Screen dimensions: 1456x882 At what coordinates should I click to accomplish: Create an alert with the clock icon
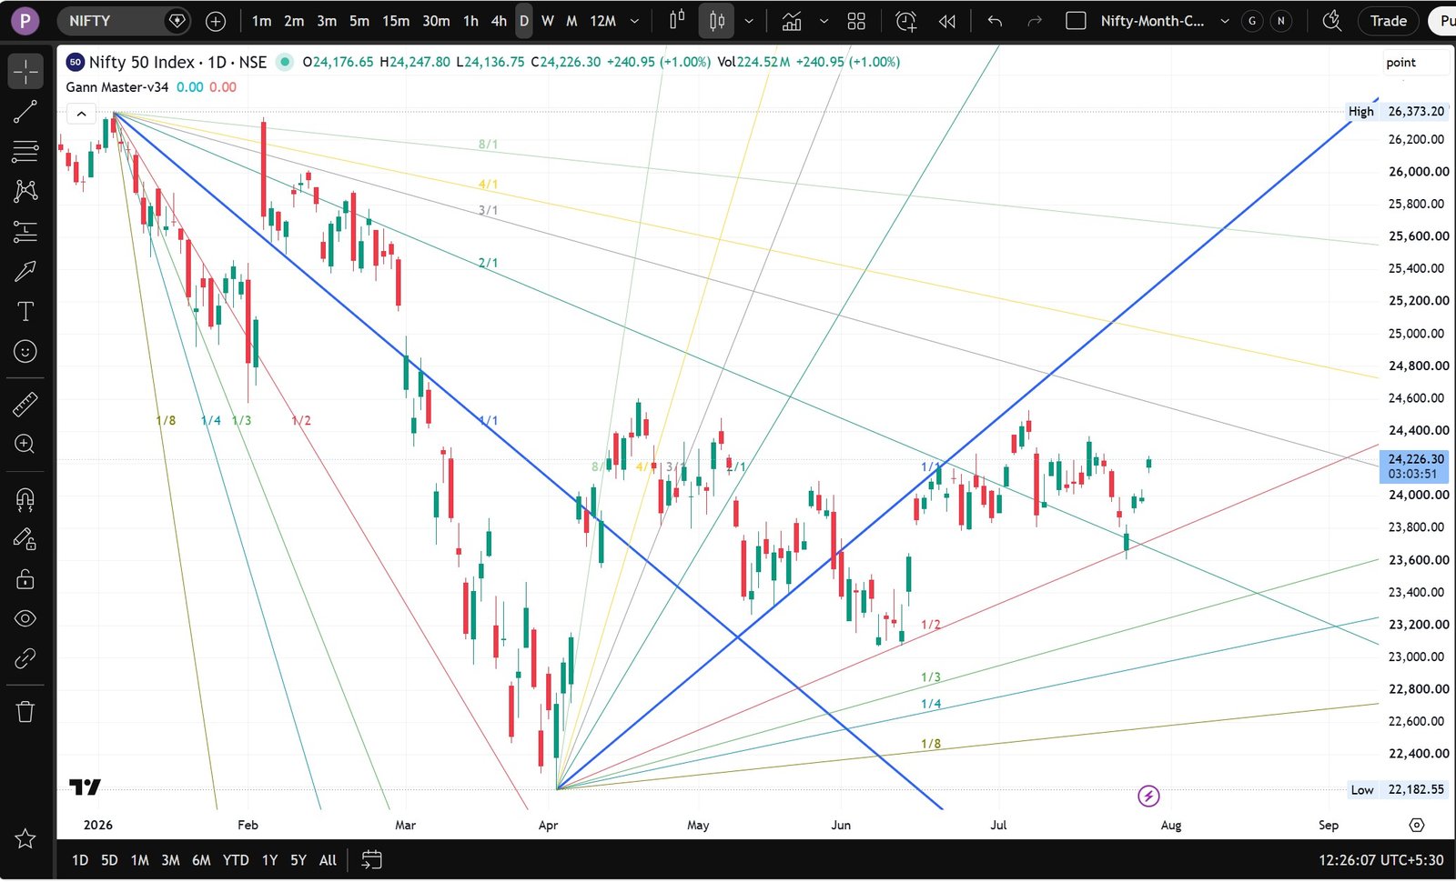pyautogui.click(x=906, y=21)
